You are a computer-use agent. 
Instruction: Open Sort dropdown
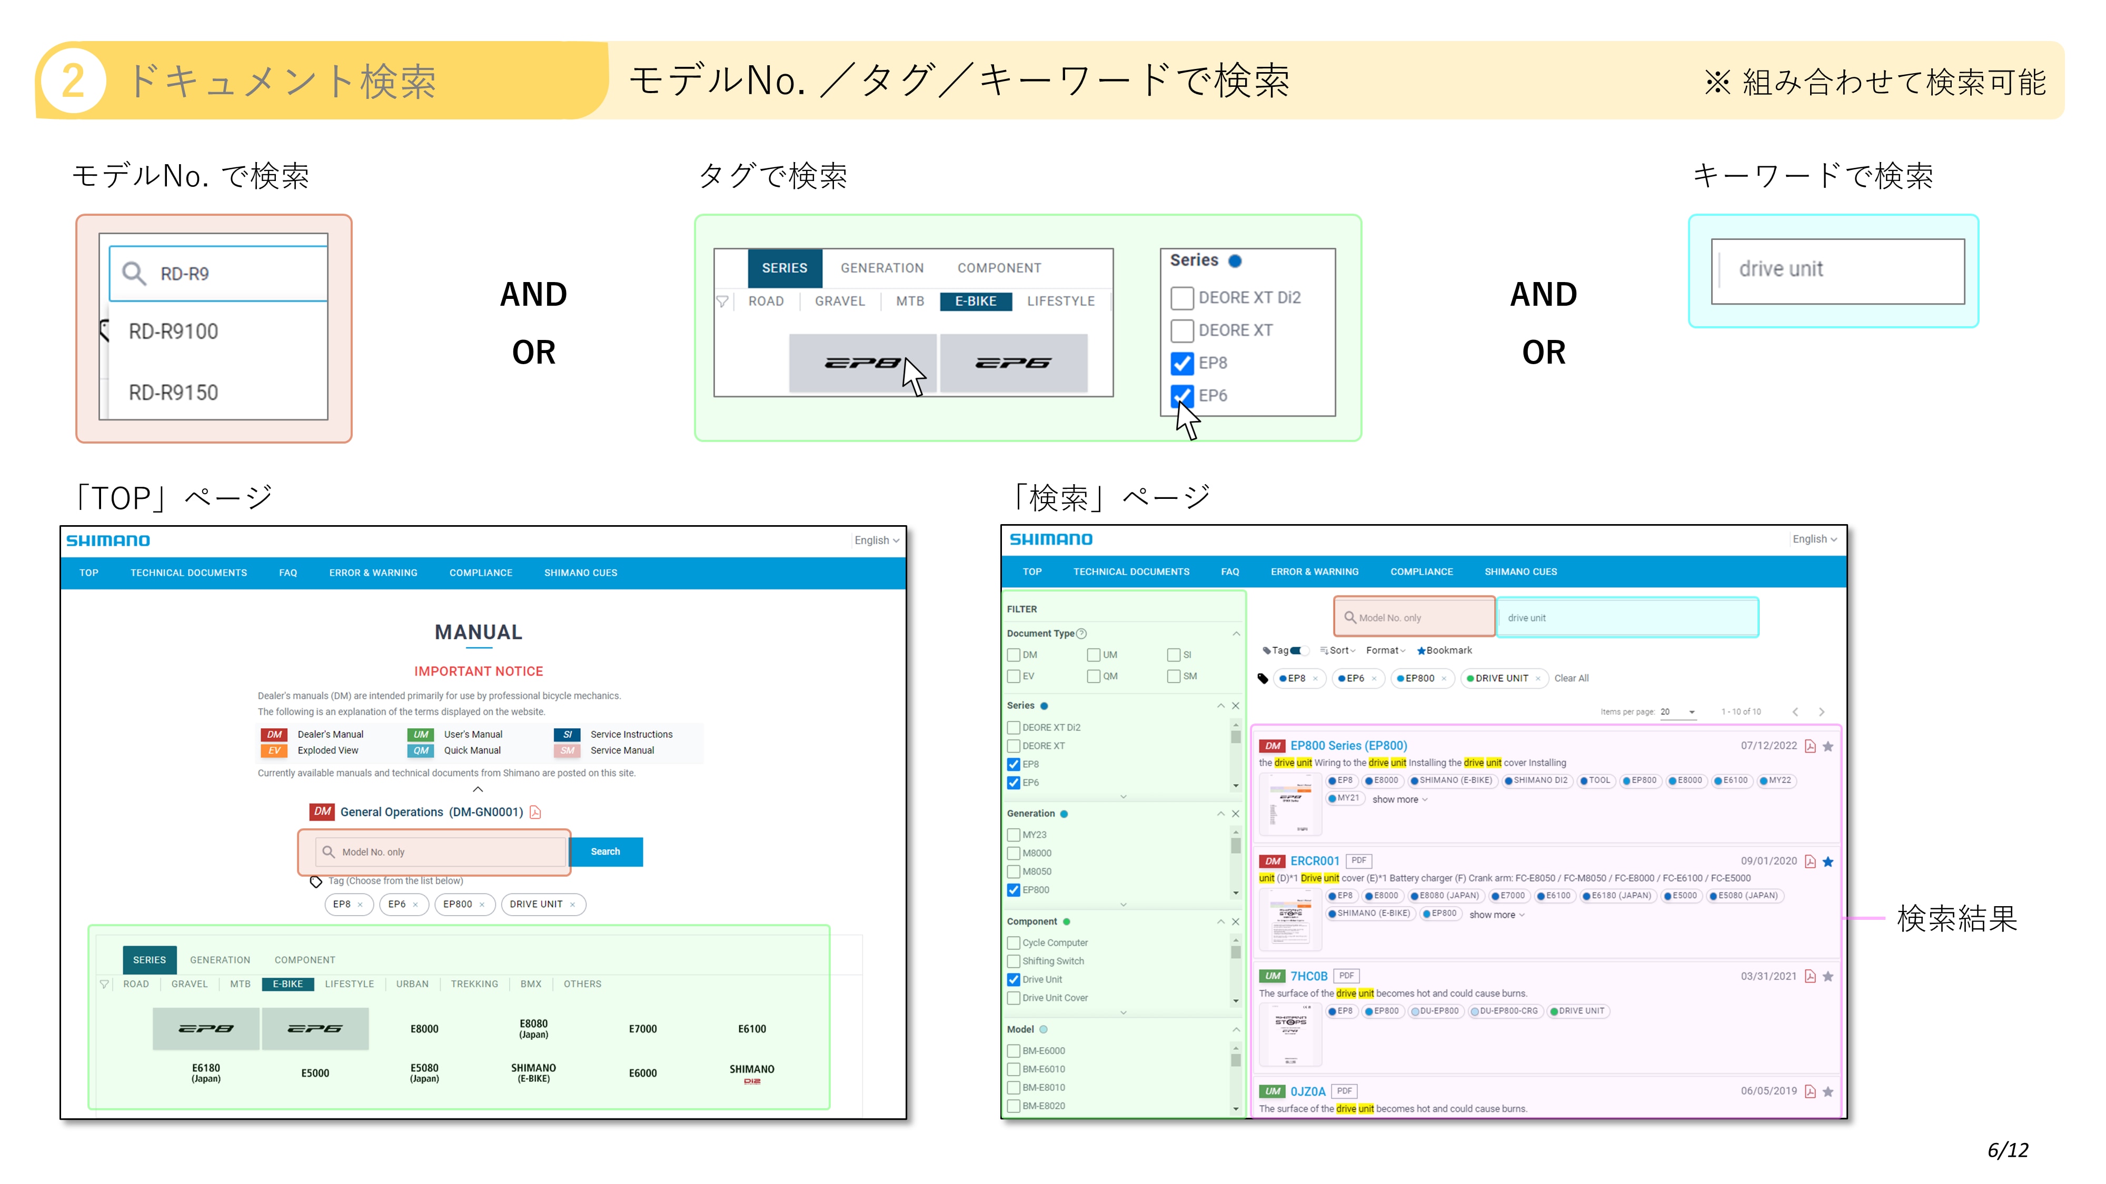click(x=1337, y=650)
